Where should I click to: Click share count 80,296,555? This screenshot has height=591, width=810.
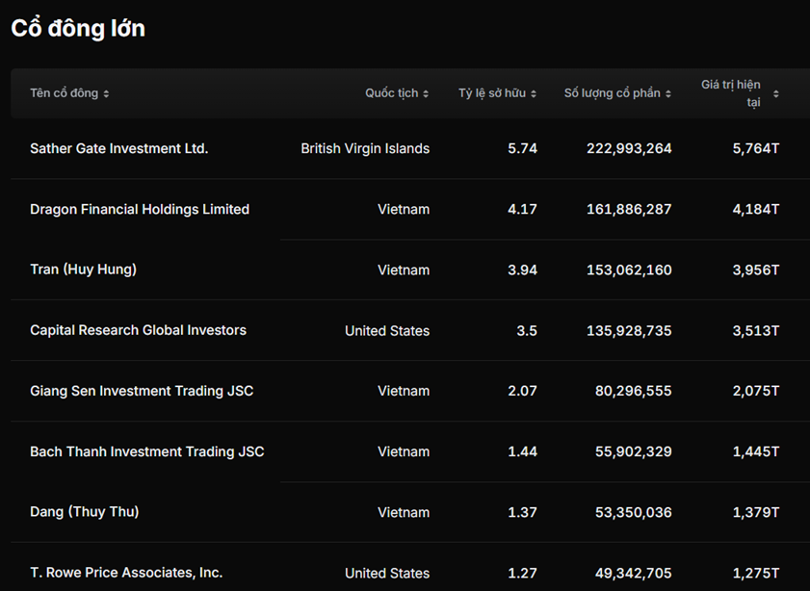(x=634, y=391)
